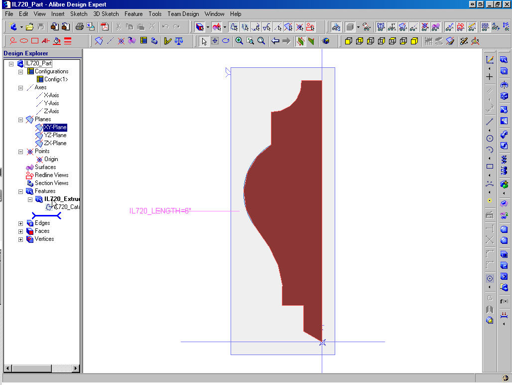The image size is (512, 385).
Task: Select the Zoom to Fit tool
Action: pos(261,41)
